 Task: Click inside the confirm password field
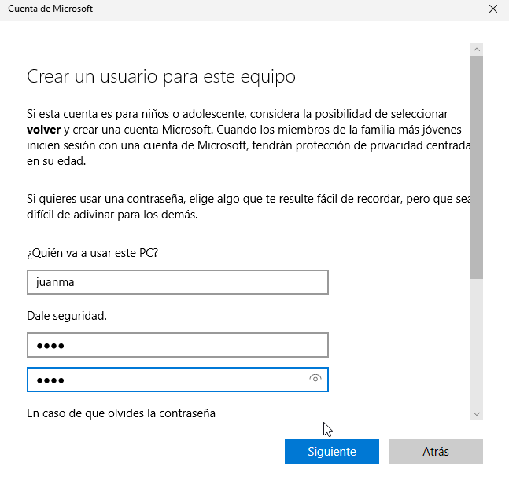click(168, 380)
